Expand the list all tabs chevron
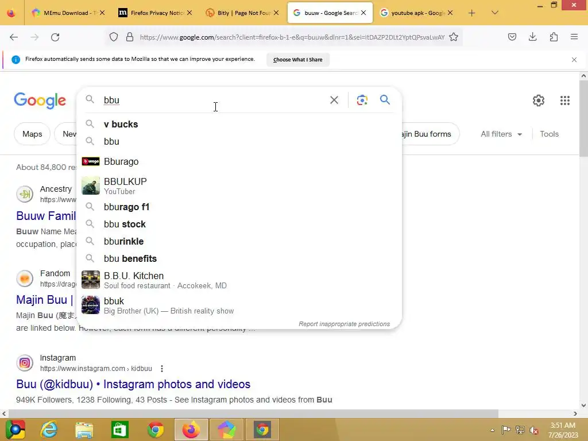The width and height of the screenshot is (588, 441). pyautogui.click(x=495, y=13)
